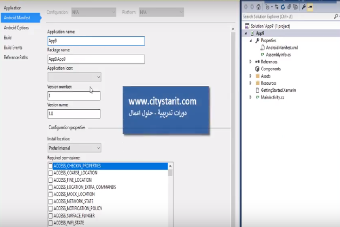340x227 pixels.
Task: Switch to the Reference Paths tab
Action: tap(16, 57)
